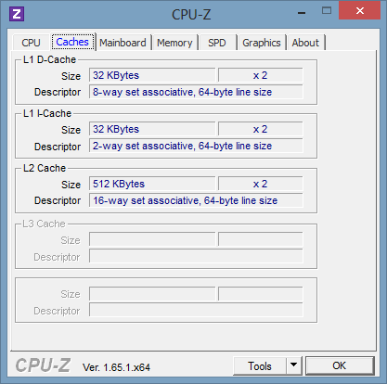Click the L2 Cache x 2 count field
The image size is (387, 384).
click(x=261, y=184)
